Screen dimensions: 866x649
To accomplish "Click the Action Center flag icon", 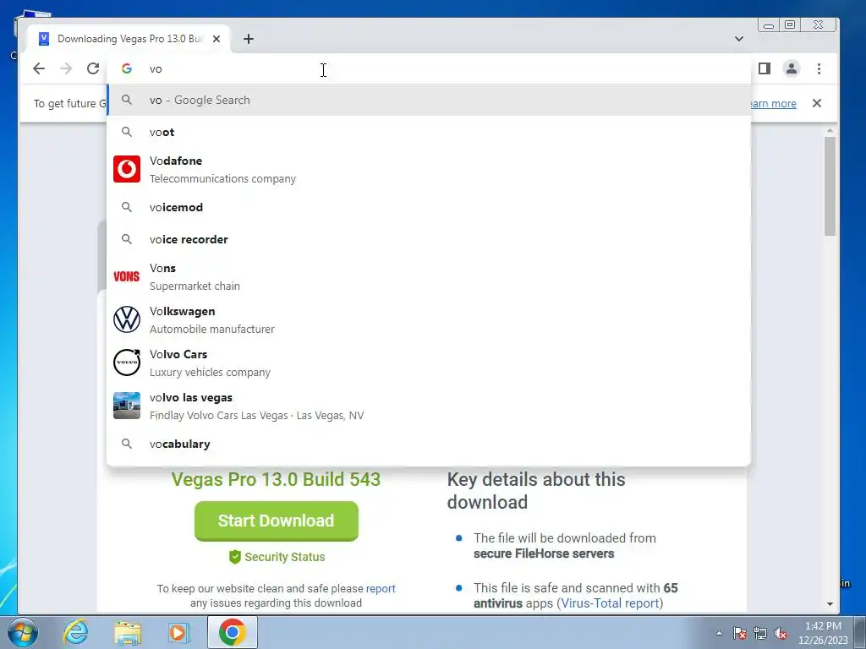I will click(740, 633).
